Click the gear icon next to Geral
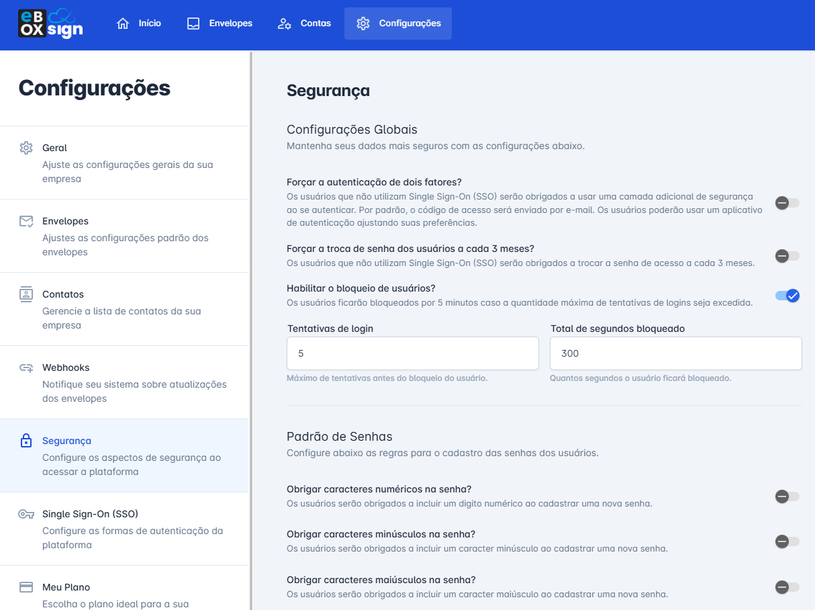 (x=26, y=147)
